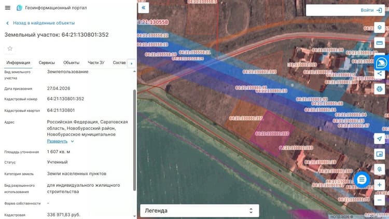Zoom in on the map
The width and height of the screenshot is (389, 219).
pyautogui.click(x=379, y=185)
